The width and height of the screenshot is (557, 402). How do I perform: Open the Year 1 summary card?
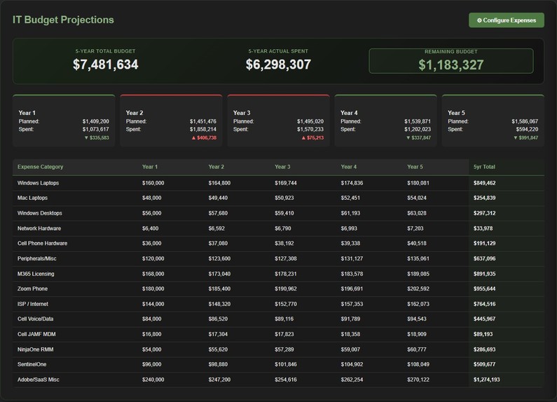pyautogui.click(x=64, y=121)
